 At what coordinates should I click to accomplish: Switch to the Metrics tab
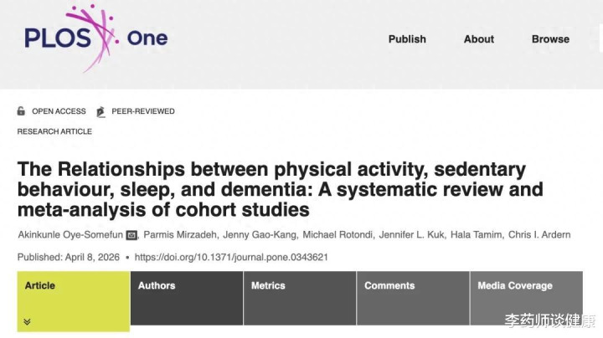coord(269,285)
